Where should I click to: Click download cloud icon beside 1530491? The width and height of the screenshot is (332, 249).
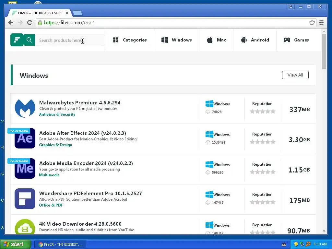[208, 142]
